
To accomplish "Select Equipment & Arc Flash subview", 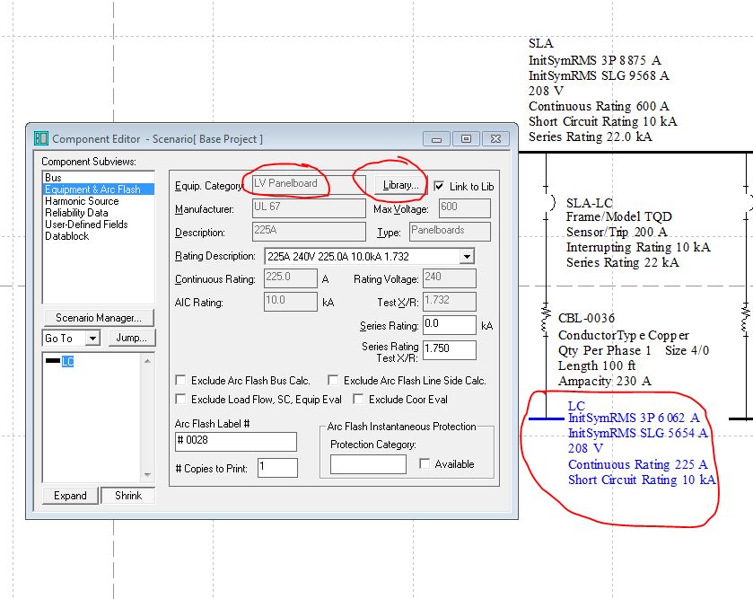I will [x=99, y=189].
